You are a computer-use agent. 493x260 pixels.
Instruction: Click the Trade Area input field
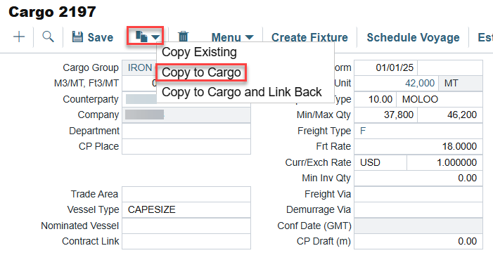(186, 194)
